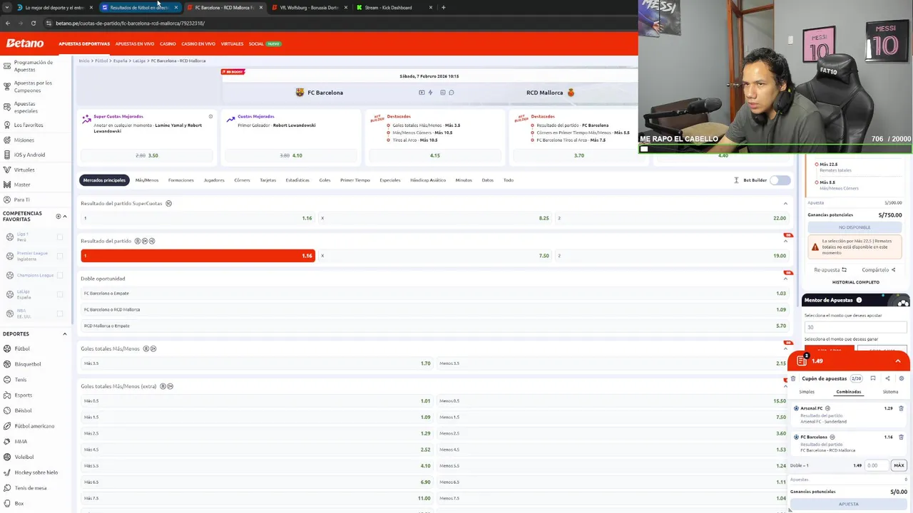Collapse the Deportes sidebar section

65,333
